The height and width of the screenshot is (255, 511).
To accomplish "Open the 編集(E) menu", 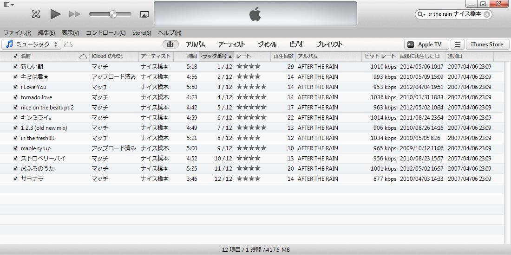I will click(46, 33).
